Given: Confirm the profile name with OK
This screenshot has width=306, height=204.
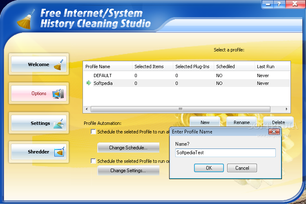Looking at the screenshot, I should tap(209, 168).
